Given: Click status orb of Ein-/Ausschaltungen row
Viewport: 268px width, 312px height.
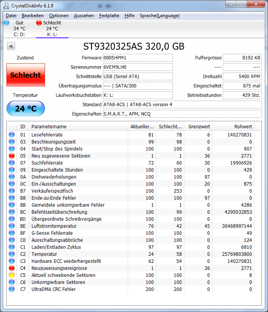Looking at the screenshot, I should (12, 184).
